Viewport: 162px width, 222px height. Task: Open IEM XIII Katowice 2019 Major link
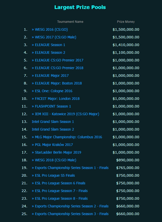point(65,114)
